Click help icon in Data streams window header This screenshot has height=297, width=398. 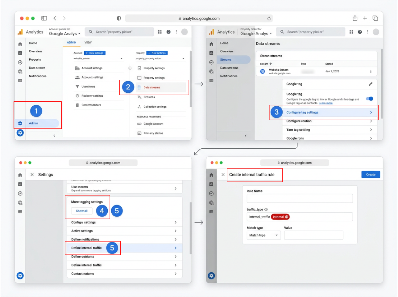point(360,32)
